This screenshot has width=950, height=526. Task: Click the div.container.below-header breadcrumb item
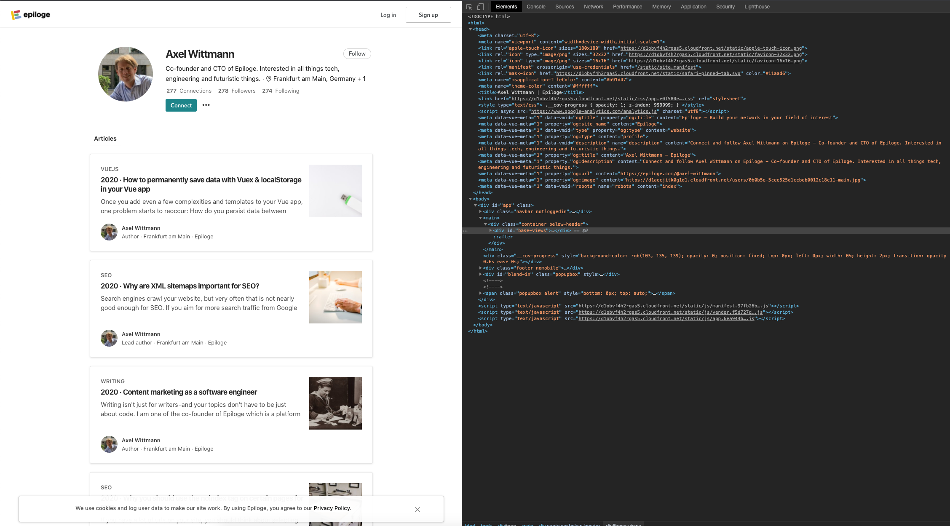[x=569, y=524]
